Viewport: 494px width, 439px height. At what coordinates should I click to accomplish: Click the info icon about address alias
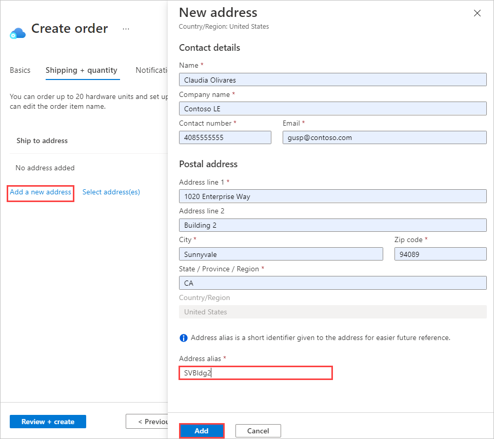click(x=183, y=337)
